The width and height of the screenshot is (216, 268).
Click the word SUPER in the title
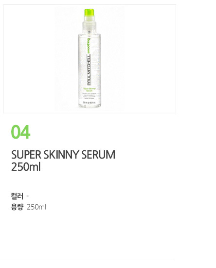click(26, 155)
